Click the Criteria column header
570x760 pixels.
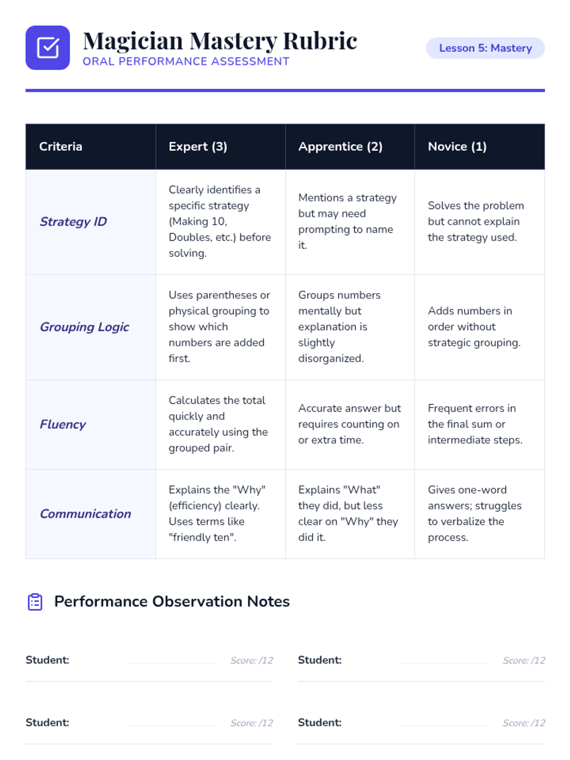coord(91,146)
